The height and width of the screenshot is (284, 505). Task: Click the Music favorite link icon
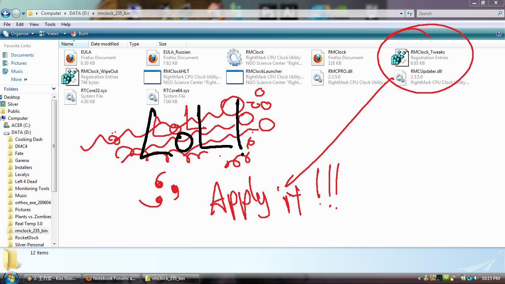(x=5, y=71)
